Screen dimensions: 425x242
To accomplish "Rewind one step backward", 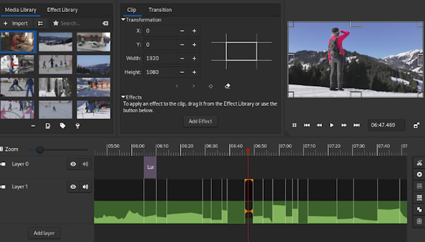I will [319, 125].
